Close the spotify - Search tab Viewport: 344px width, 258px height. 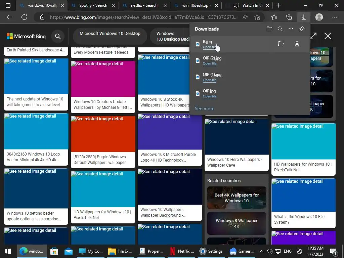(114, 6)
